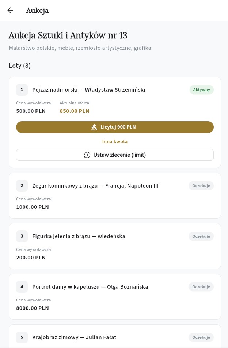
Task: Go back with the arrow icon
Action: 10,10
